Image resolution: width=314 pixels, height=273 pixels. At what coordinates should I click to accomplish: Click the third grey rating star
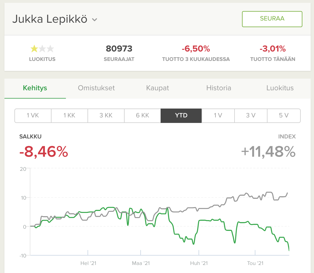tap(50, 49)
